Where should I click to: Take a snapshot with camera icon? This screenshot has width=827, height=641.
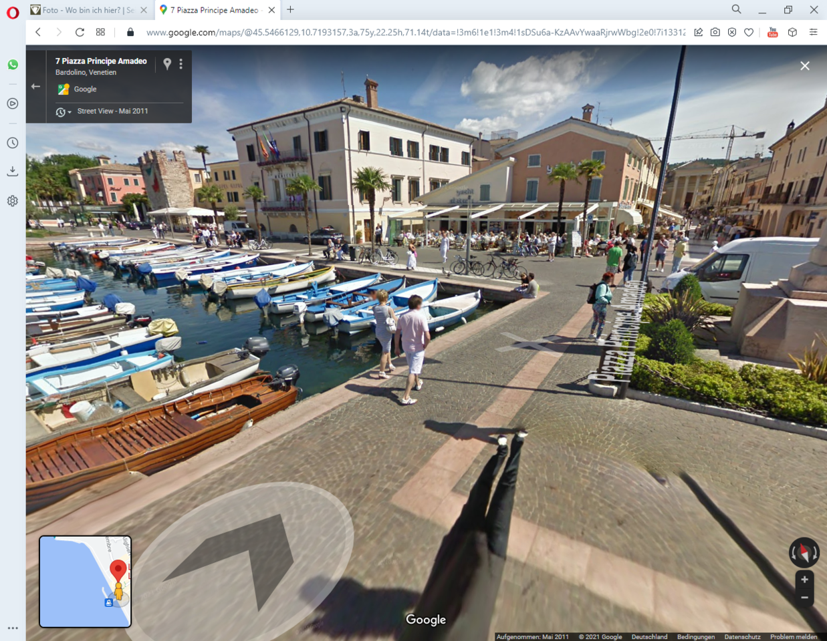coord(715,32)
